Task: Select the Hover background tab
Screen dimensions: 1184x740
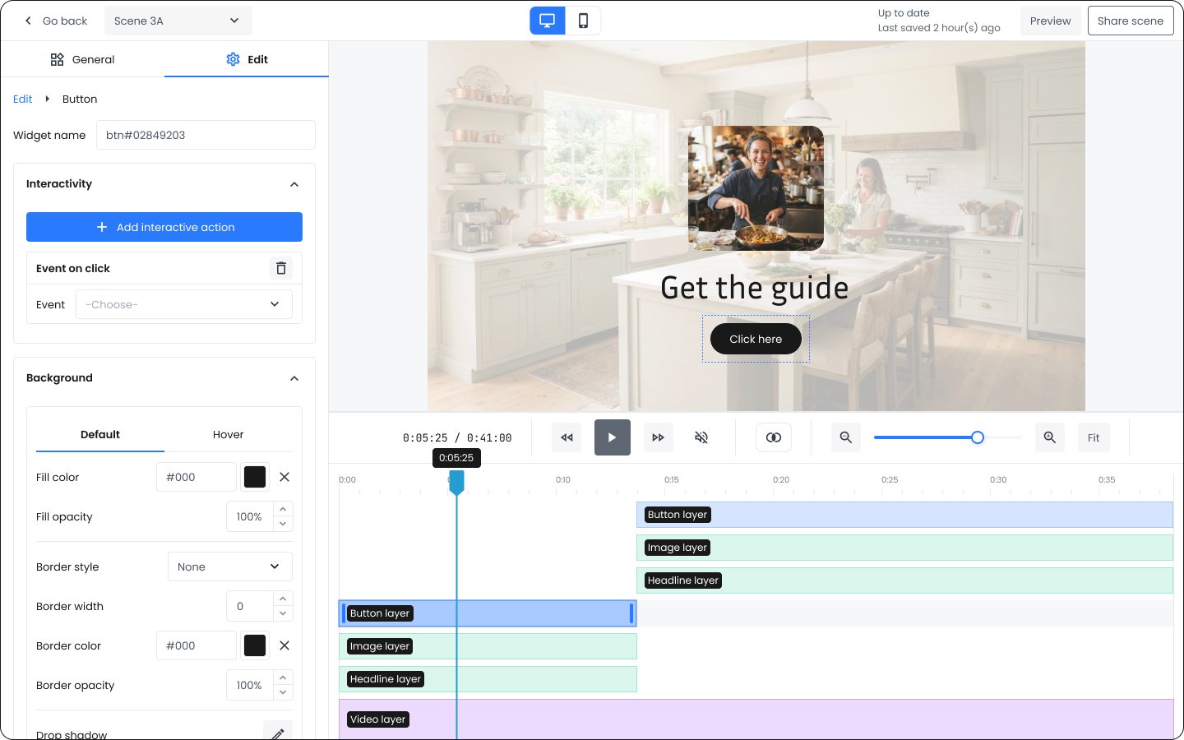Action: 229,434
